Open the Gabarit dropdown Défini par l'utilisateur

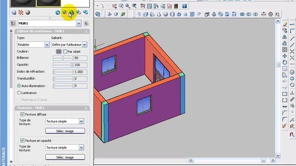click(85, 45)
